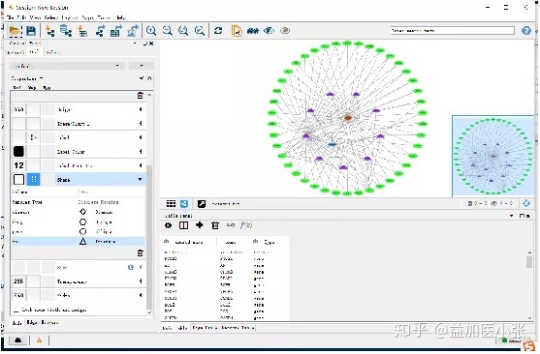Open table panel gear settings icon
The height and width of the screenshot is (354, 540).
click(x=168, y=225)
